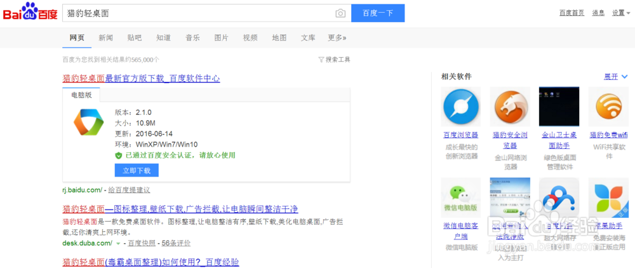
Task: Switch to the 文库 tab
Action: pyautogui.click(x=308, y=38)
